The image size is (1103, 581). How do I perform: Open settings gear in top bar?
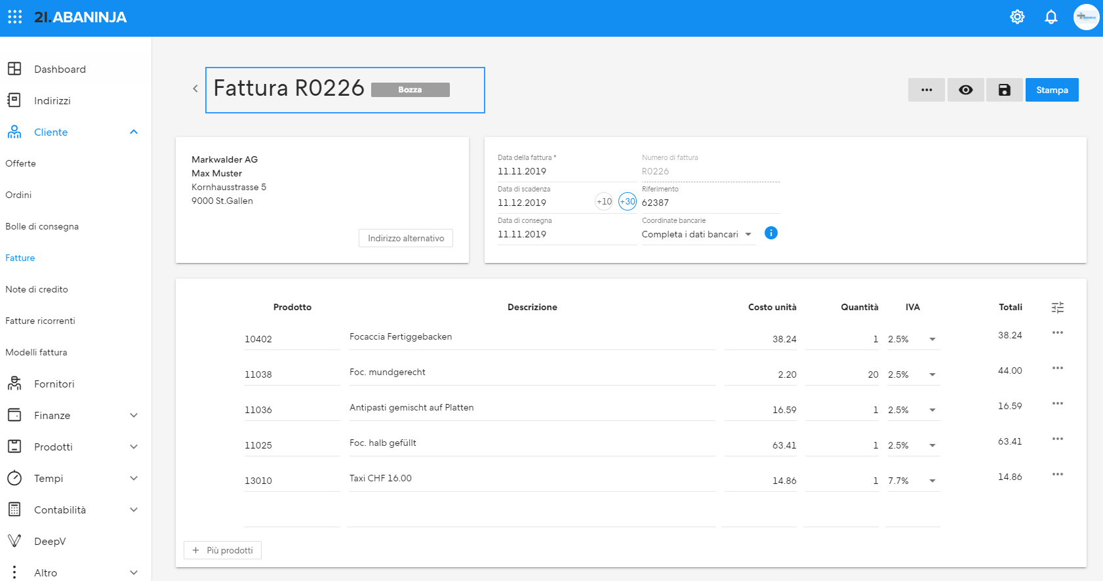(x=1017, y=17)
